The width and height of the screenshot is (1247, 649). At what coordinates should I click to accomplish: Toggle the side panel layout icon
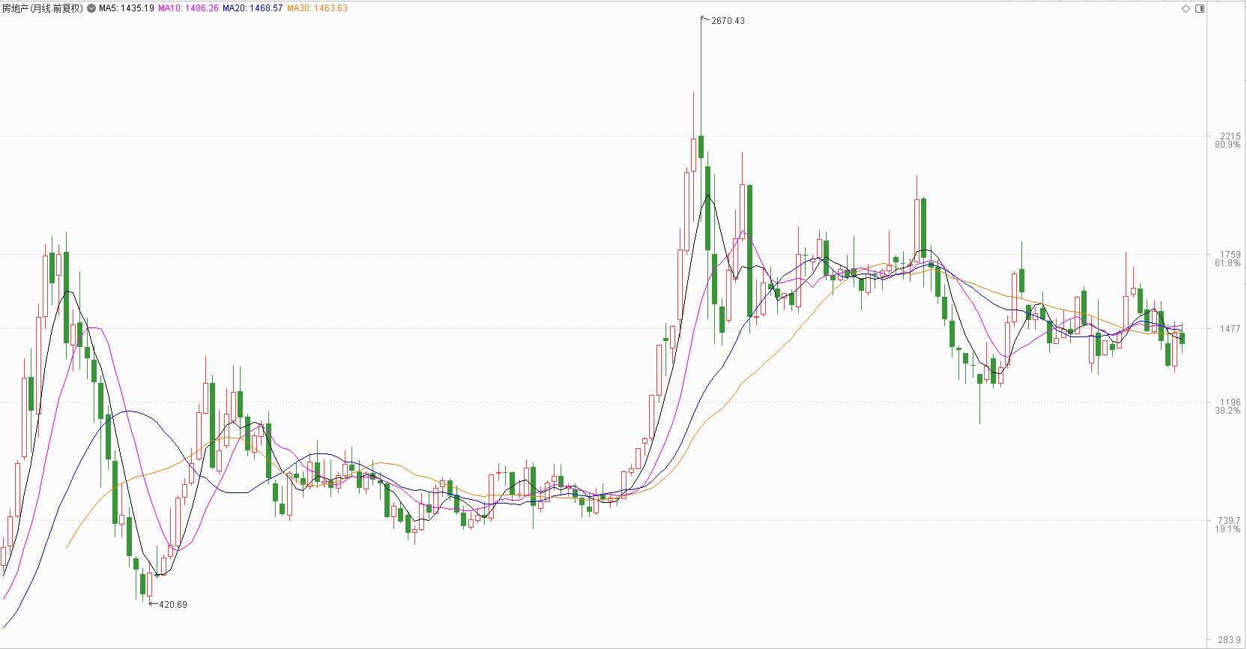(x=1200, y=8)
